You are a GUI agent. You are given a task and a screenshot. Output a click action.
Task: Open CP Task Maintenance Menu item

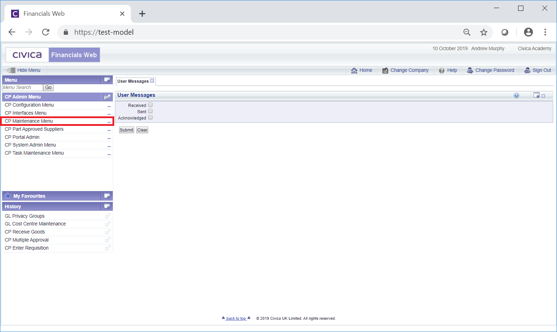pos(34,153)
